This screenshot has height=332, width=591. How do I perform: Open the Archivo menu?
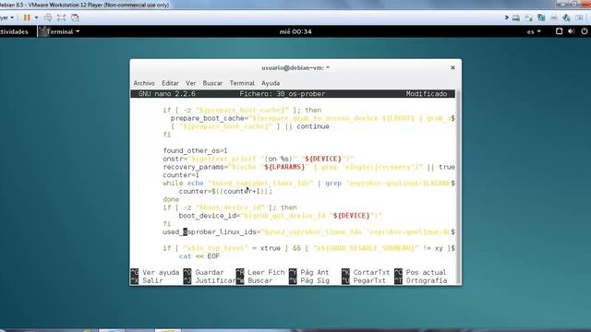click(144, 83)
